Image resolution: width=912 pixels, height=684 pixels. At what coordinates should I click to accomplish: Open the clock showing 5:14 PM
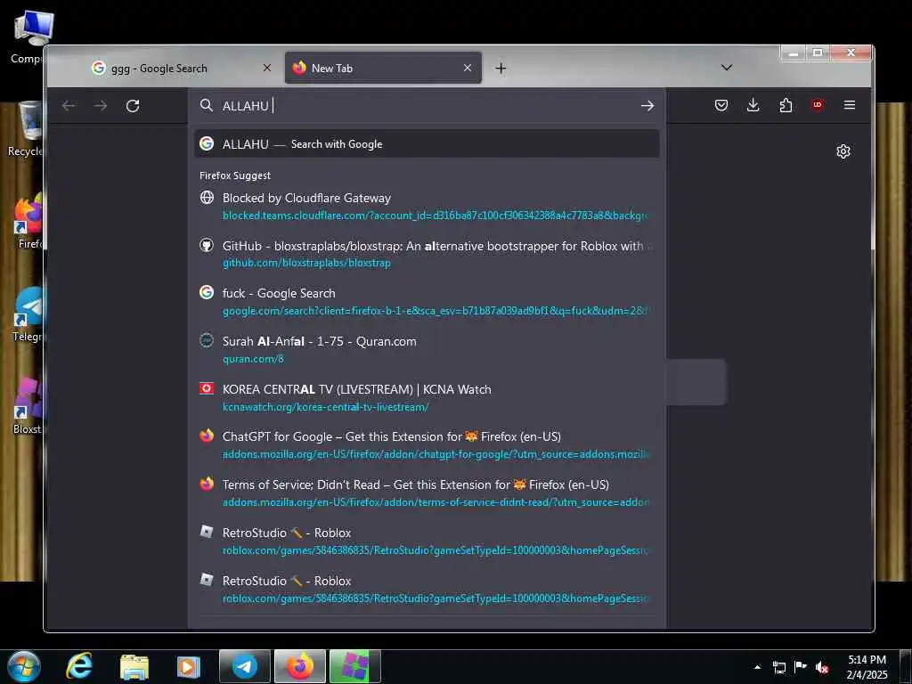[867, 667]
